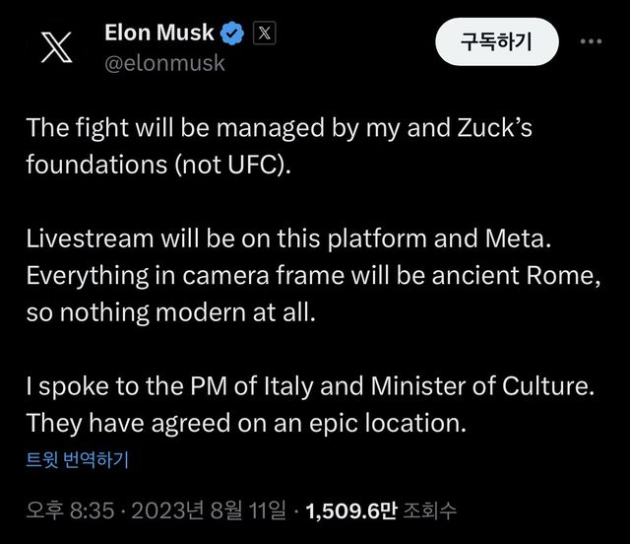630x544 pixels.
Task: Click the "foundations (not UFC)." line
Action: coord(159,163)
